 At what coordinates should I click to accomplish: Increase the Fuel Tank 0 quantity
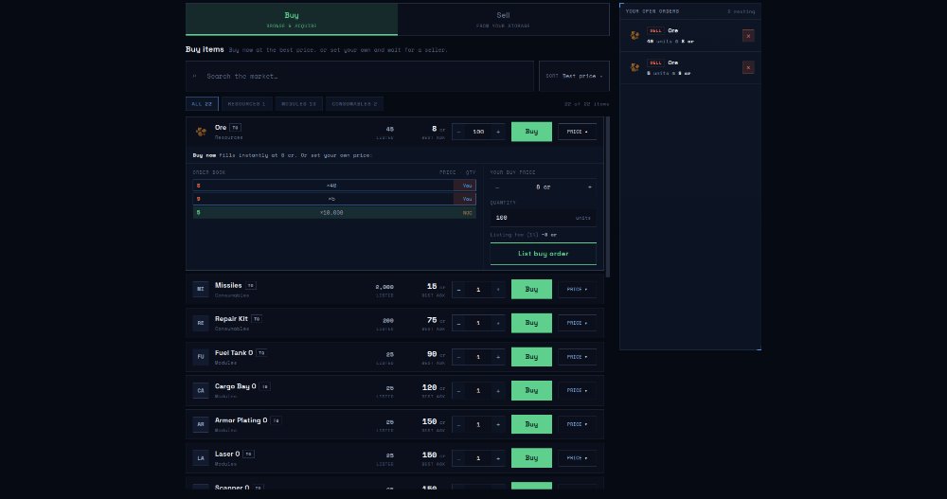pos(498,357)
